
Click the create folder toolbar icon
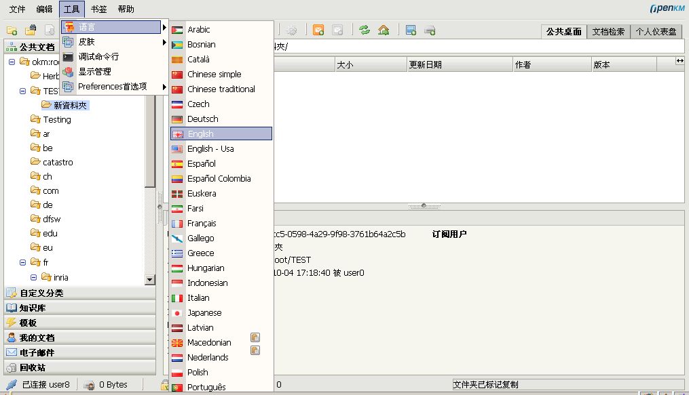click(x=12, y=30)
